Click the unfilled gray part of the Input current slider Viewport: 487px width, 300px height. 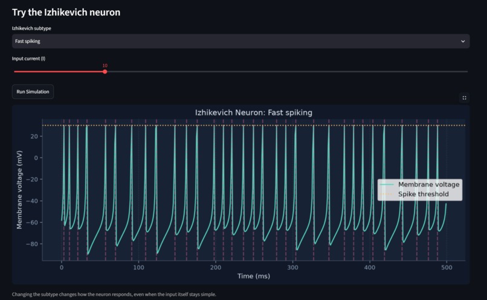pos(287,72)
